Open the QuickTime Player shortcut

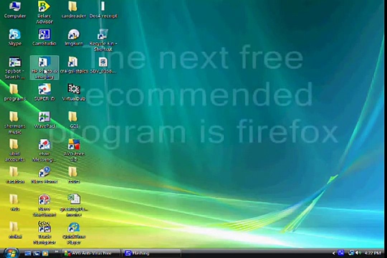(x=73, y=233)
